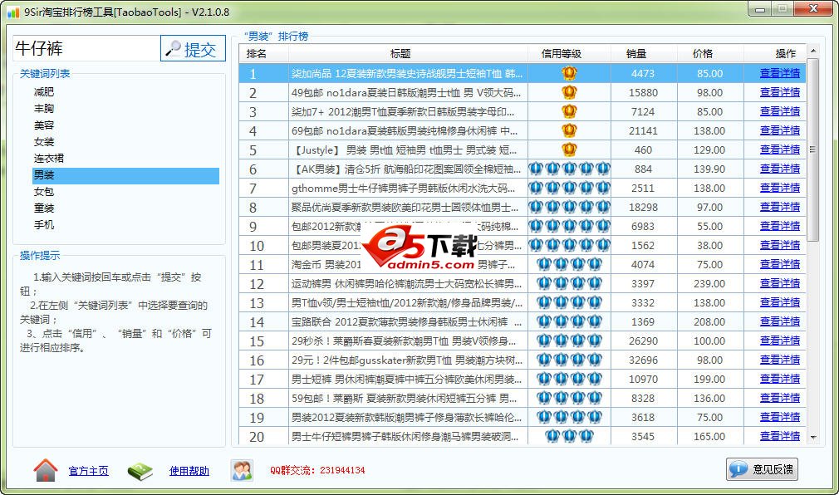Click the keyword input field containing 牛仔裤

(x=86, y=49)
